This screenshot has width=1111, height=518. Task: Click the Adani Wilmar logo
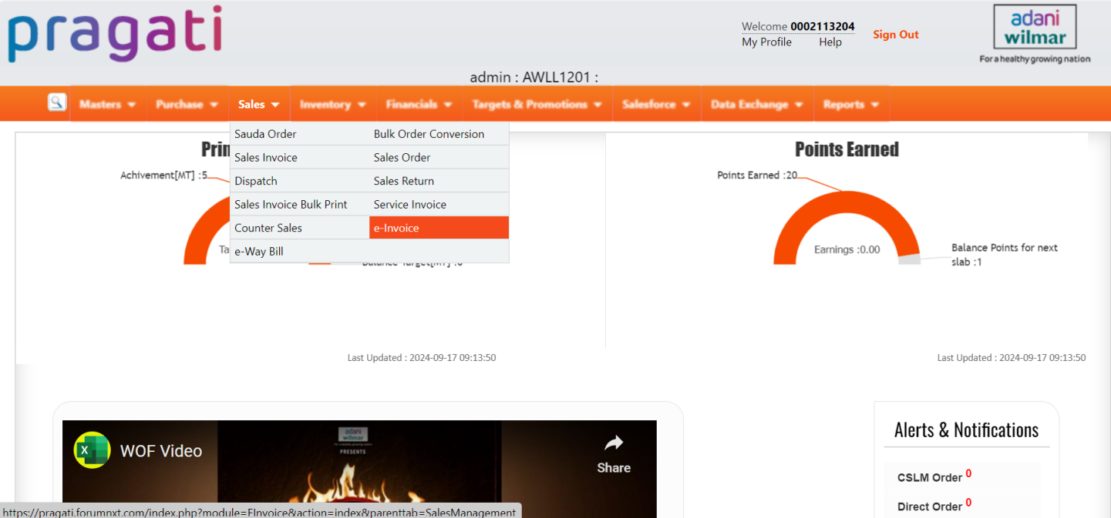click(1035, 35)
